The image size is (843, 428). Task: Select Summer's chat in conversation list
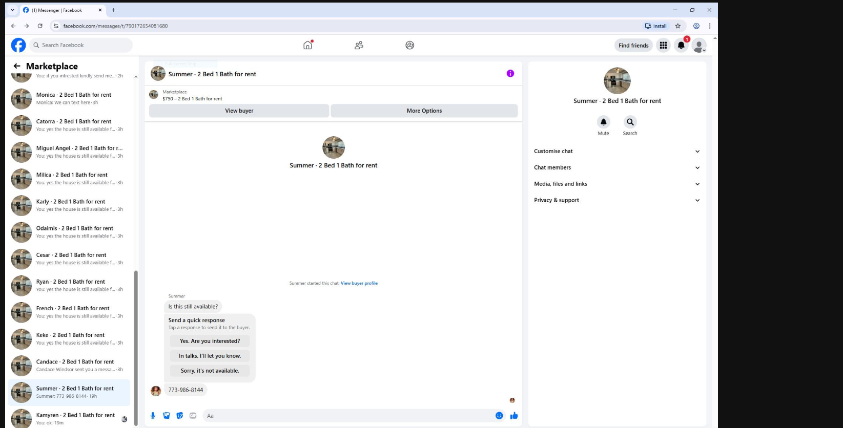[x=69, y=392]
